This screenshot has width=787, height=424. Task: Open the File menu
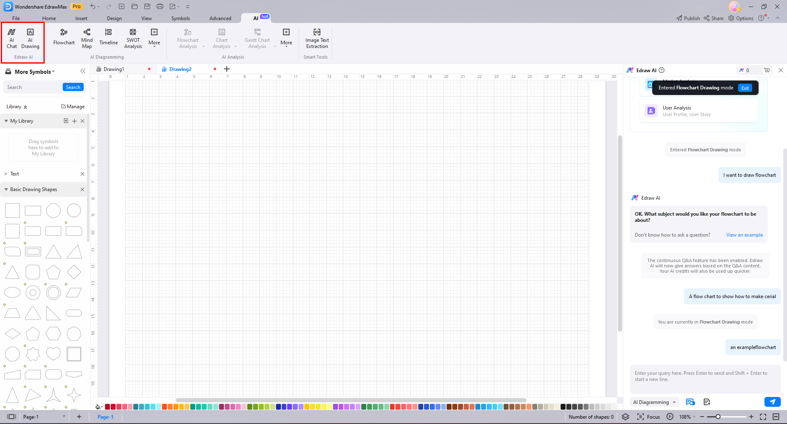click(16, 18)
